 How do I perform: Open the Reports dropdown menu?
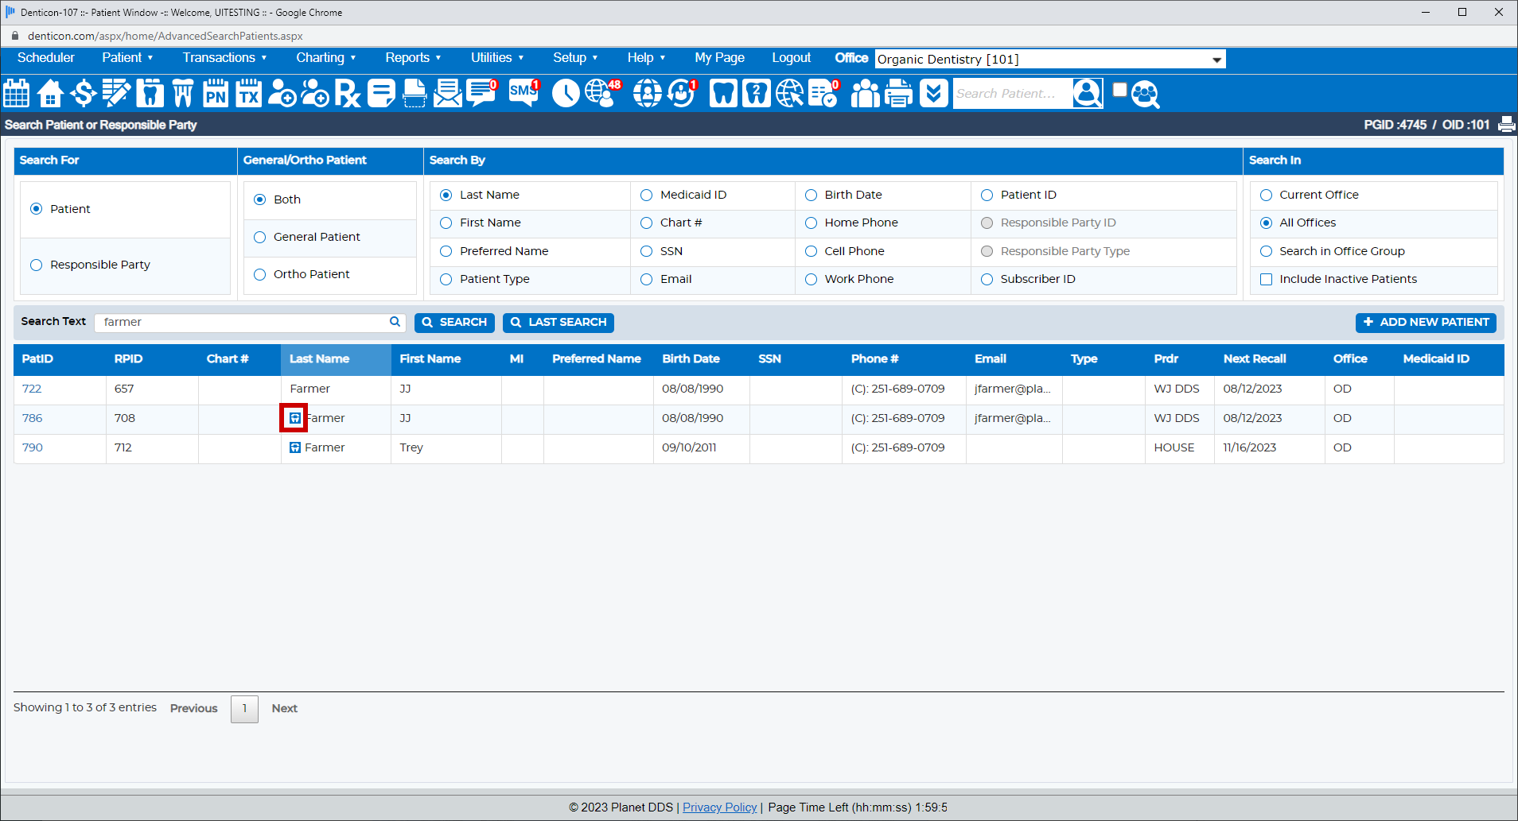coord(412,58)
